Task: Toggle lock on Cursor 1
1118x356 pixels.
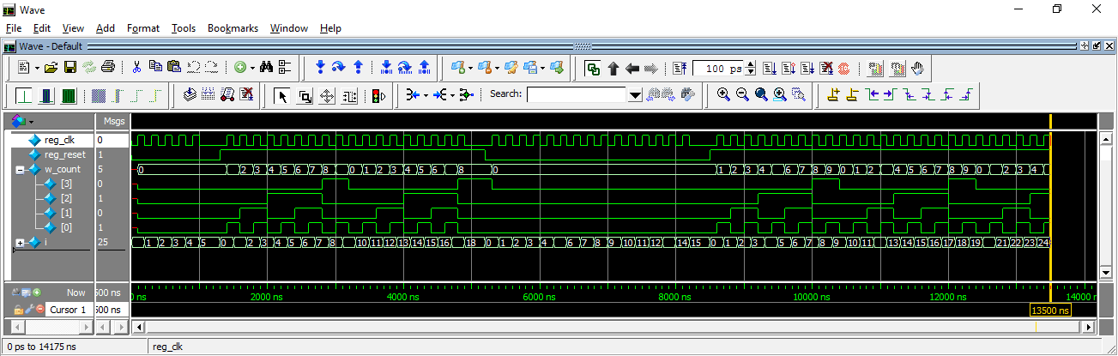Action: click(x=17, y=309)
